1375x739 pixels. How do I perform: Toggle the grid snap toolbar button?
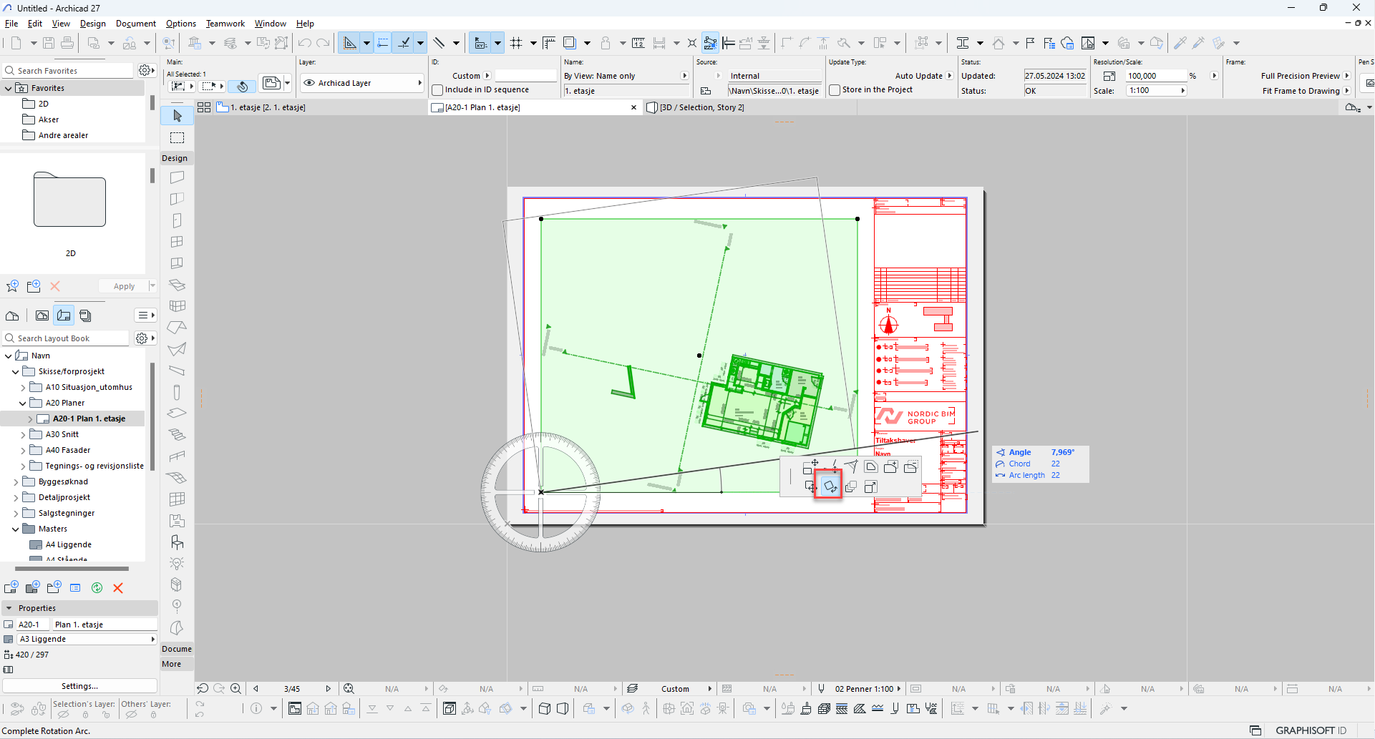(516, 43)
